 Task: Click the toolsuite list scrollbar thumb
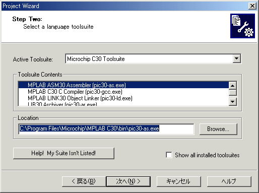[x=233, y=92]
